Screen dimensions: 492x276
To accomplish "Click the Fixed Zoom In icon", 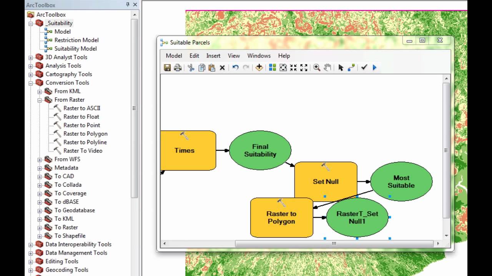I will [x=293, y=67].
